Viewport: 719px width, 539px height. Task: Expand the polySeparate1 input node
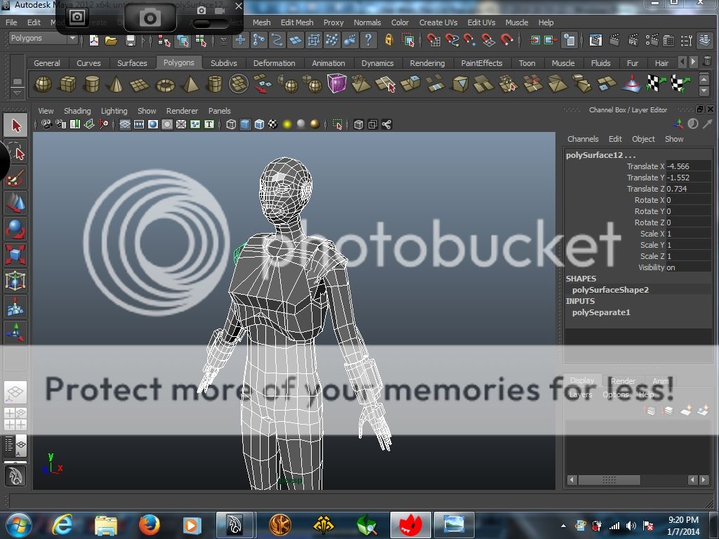pyautogui.click(x=601, y=312)
